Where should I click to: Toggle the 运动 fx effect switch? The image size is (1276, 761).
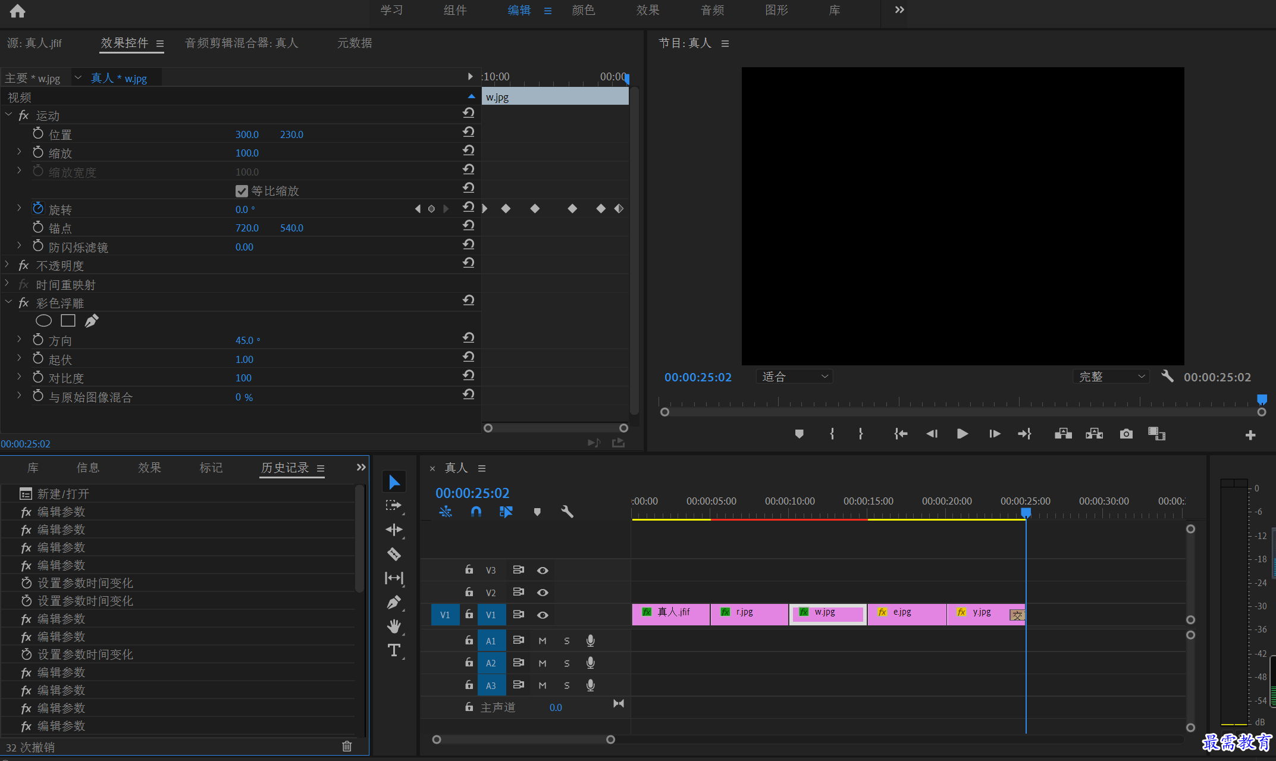point(24,115)
